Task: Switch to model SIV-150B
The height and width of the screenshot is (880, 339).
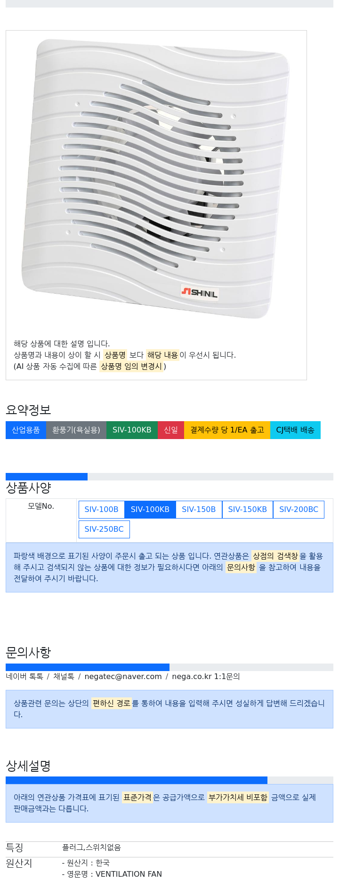Action: pyautogui.click(x=199, y=510)
